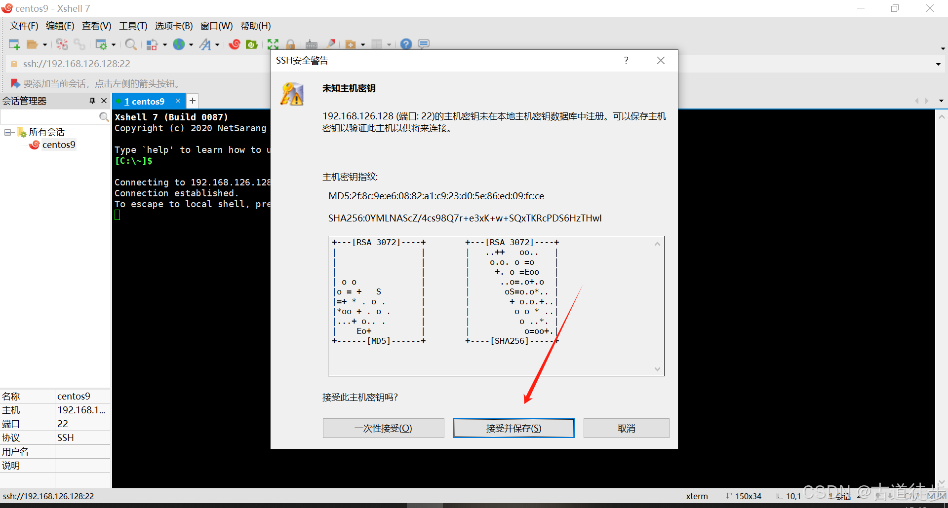This screenshot has width=948, height=508.
Task: Collapse the 所有会话 tree node
Action: tap(7, 132)
